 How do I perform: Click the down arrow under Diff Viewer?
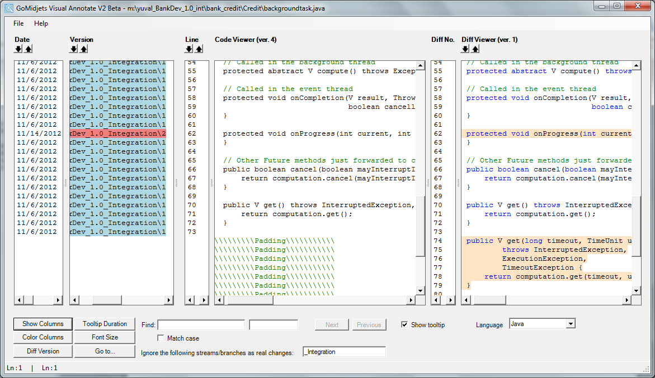click(x=465, y=49)
